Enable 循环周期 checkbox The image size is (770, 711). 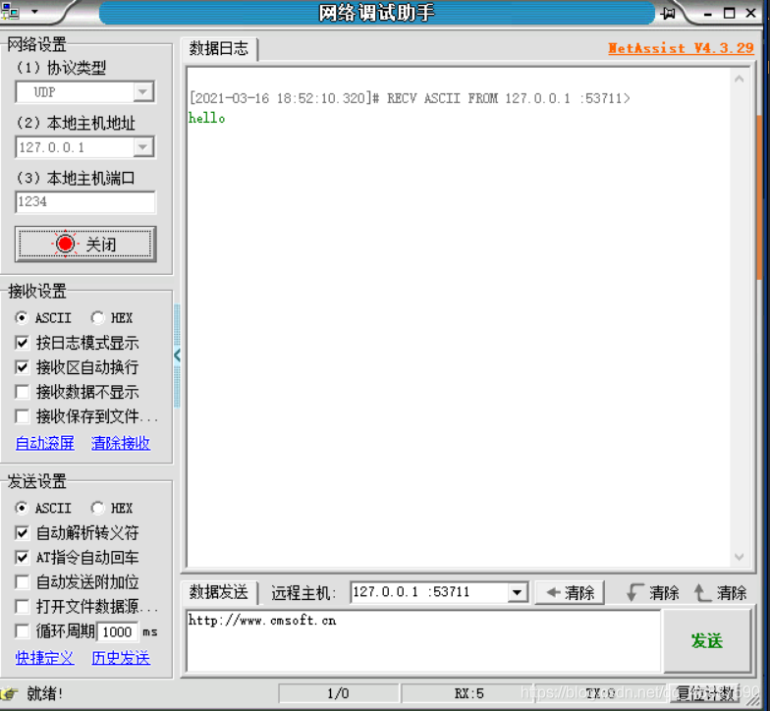22,631
